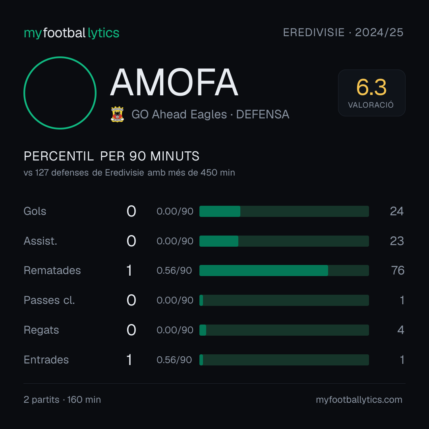Image resolution: width=429 pixels, height=429 pixels.
Task: Click the Entrades percentile bar
Action: click(x=284, y=360)
